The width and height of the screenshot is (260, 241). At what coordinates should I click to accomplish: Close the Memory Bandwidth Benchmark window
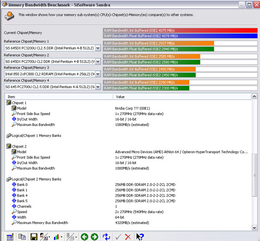tap(257, 5)
